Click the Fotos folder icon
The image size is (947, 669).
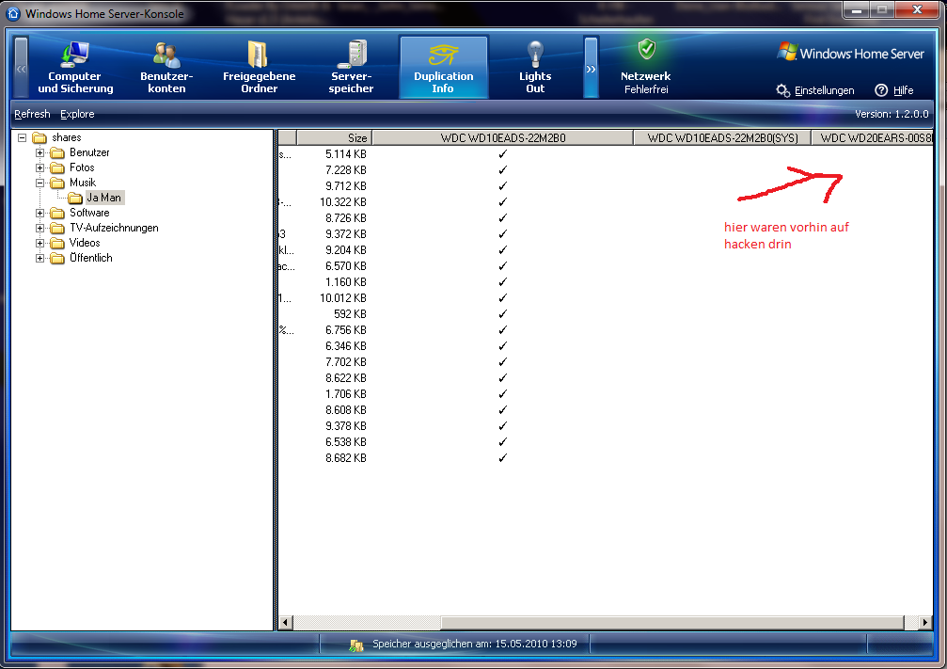[x=57, y=168]
